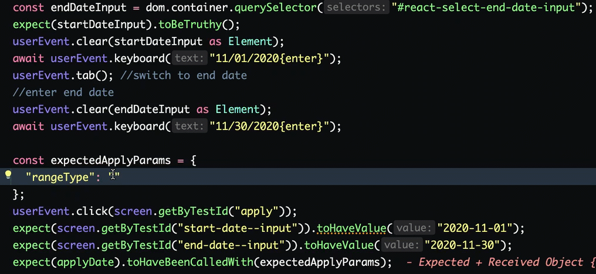Click the "rangeType" property key
This screenshot has height=274, width=596.
(x=60, y=177)
